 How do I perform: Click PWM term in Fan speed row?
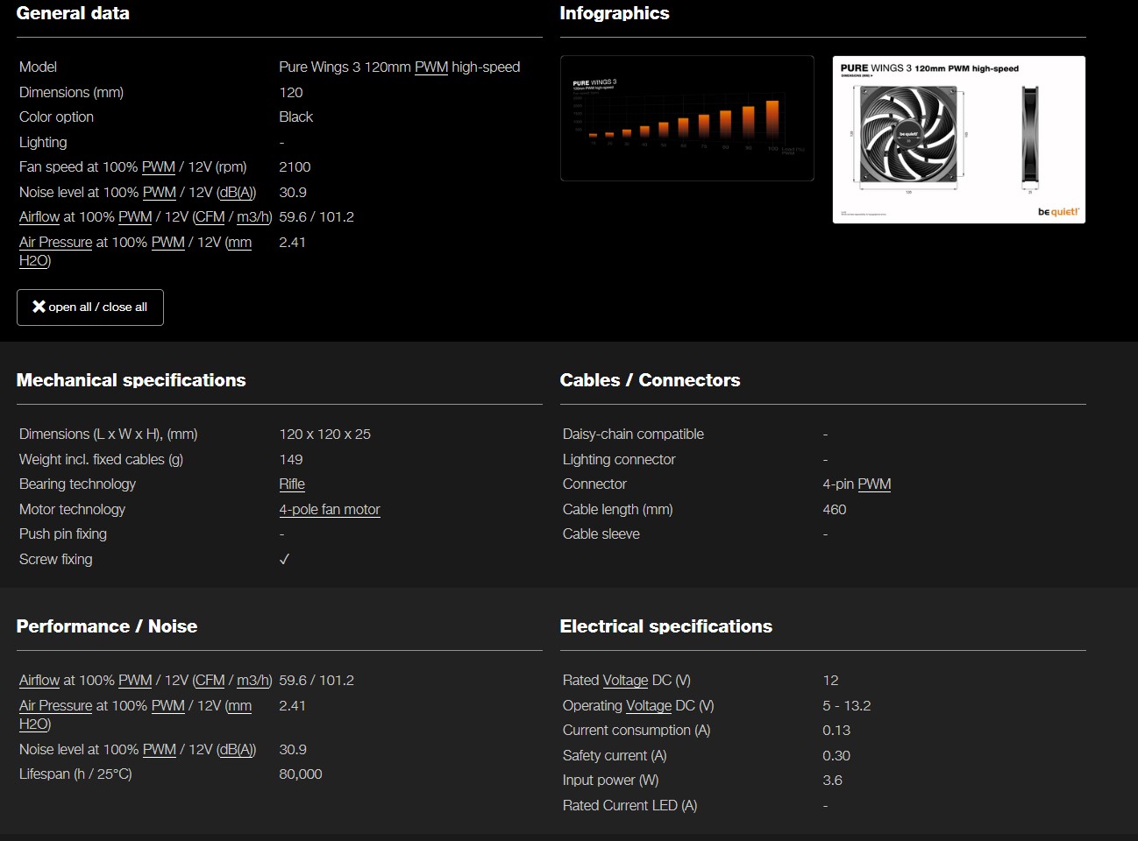[x=159, y=167]
